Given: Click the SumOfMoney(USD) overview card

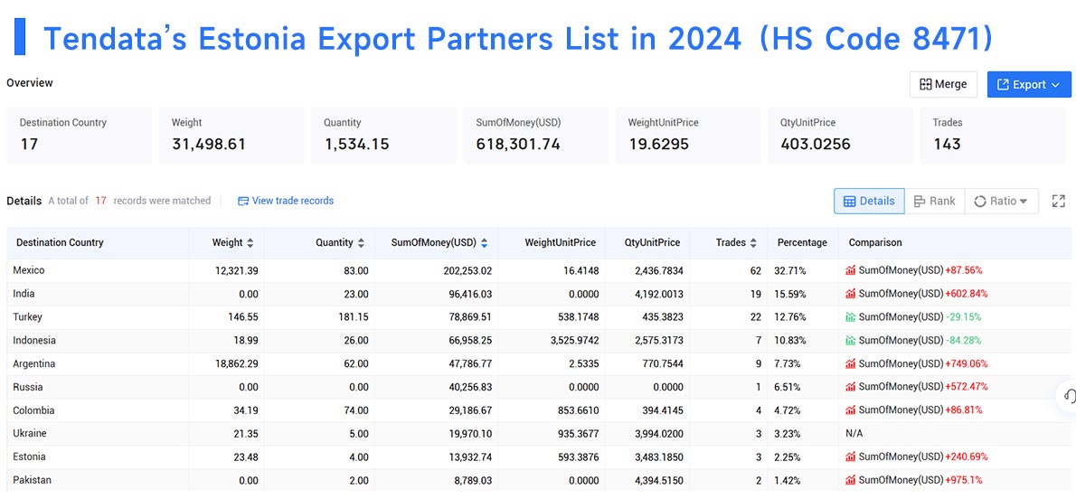Looking at the screenshot, I should click(536, 136).
